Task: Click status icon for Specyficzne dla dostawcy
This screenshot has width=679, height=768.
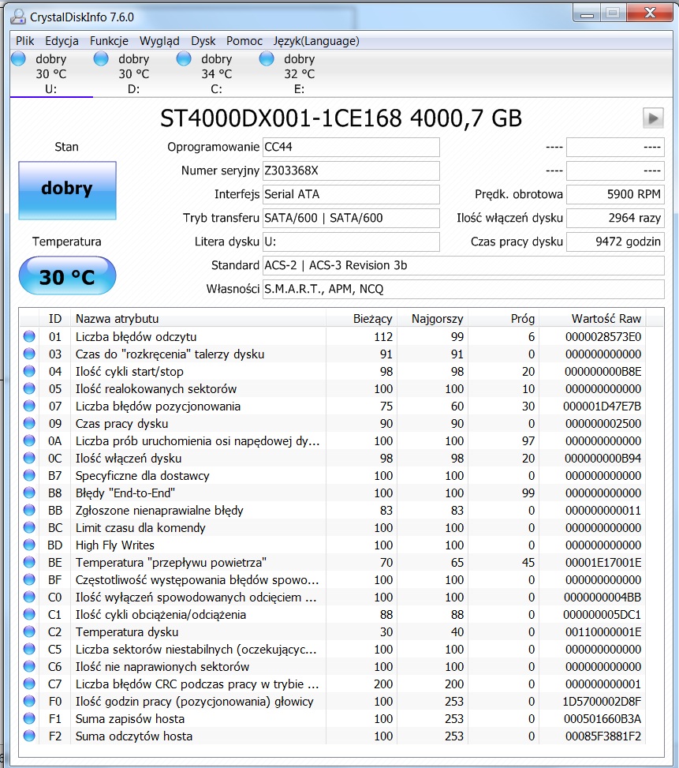Action: pyautogui.click(x=29, y=475)
